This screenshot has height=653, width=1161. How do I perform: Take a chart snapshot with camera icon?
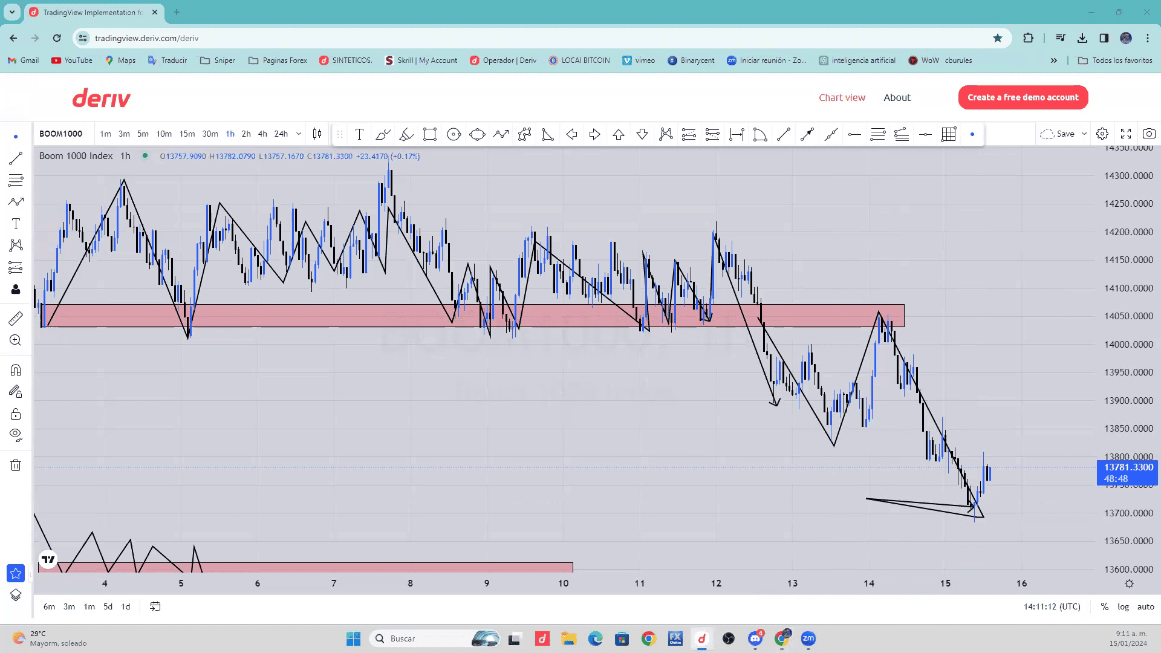(x=1149, y=134)
